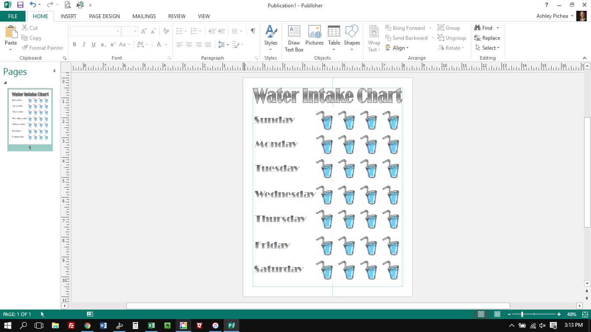Switch to two-page spread view in status bar
This screenshot has height=332, width=591.
click(x=497, y=314)
